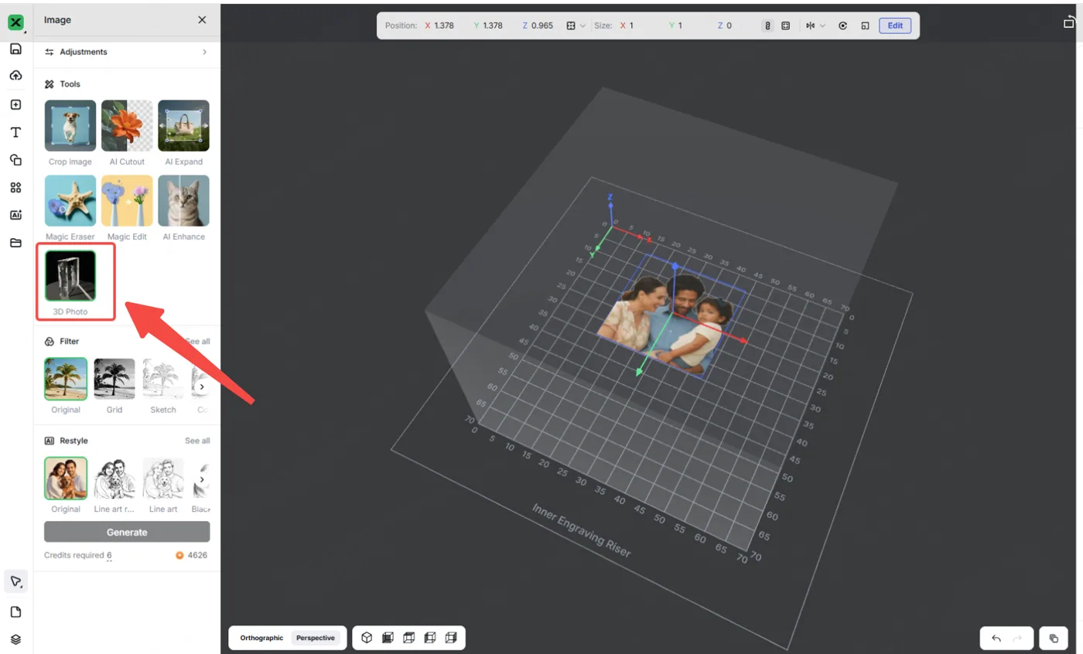Click the export icon at top-right corner
Image resolution: width=1083 pixels, height=654 pixels.
pos(1069,22)
